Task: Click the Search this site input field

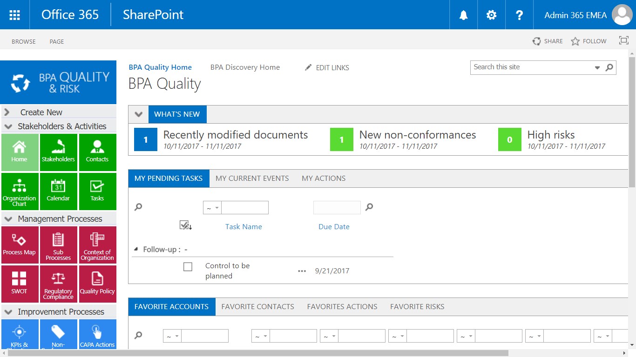Action: 531,67
